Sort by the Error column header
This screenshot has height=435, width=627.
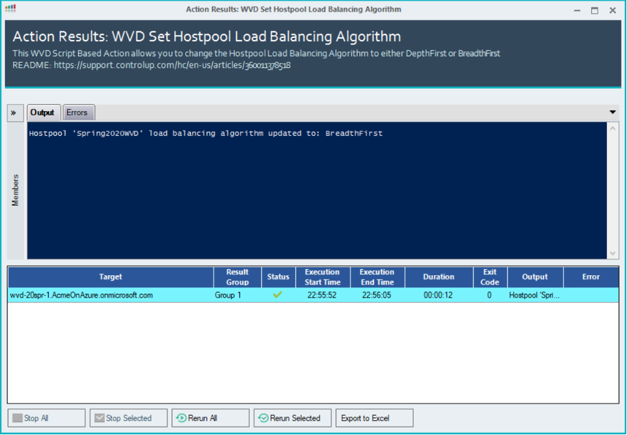tap(591, 277)
